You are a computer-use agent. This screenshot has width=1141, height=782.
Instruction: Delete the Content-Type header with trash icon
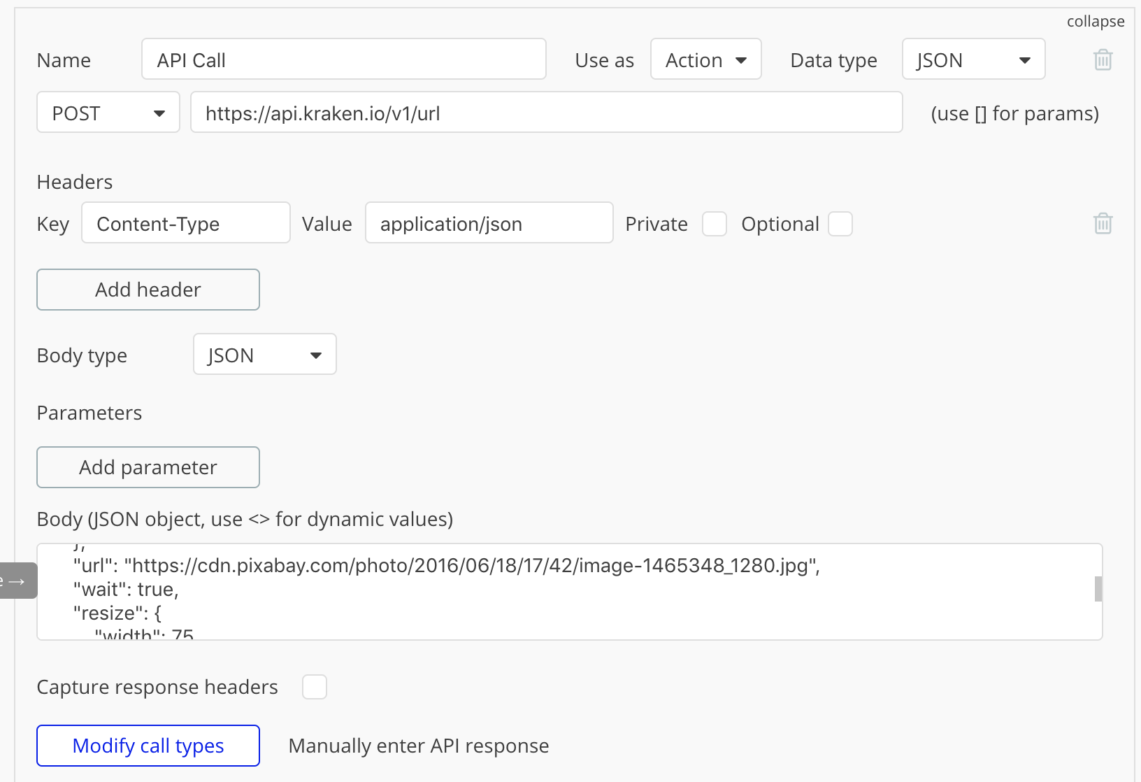click(x=1103, y=223)
